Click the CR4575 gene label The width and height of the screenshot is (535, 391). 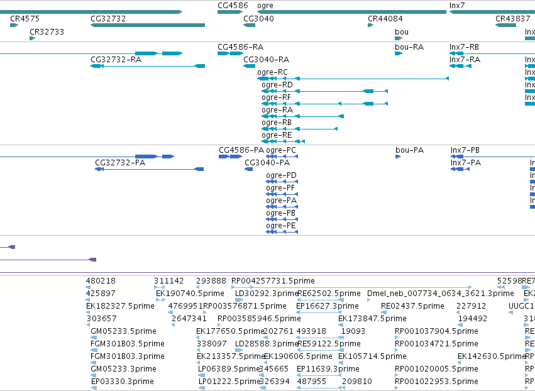pyautogui.click(x=25, y=18)
